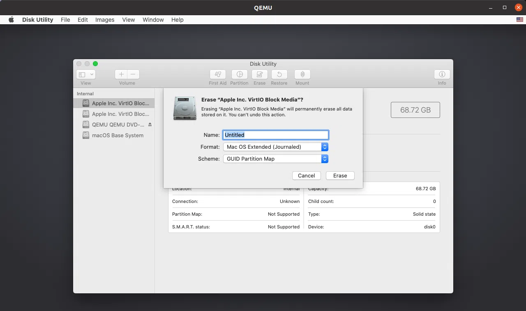The width and height of the screenshot is (526, 311).
Task: Click the 'Internal' sidebar section header
Action: 85,94
